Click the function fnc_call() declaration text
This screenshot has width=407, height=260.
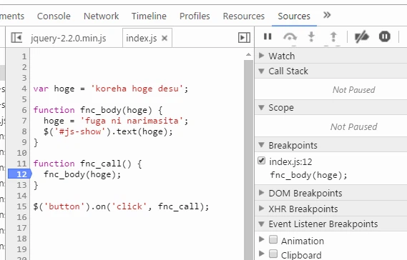click(87, 164)
